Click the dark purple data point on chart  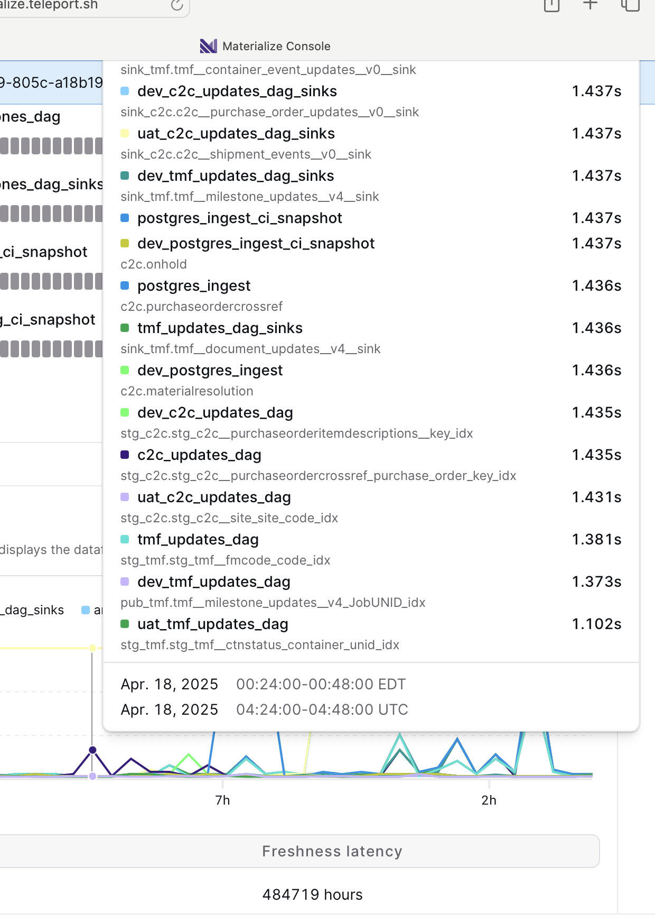coord(93,750)
